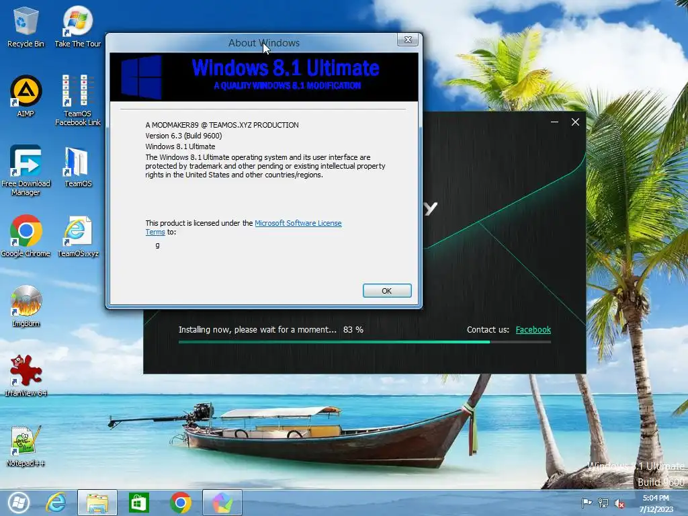Open TeamOS Facebook Link shortcut
This screenshot has width=688, height=516.
(78, 101)
